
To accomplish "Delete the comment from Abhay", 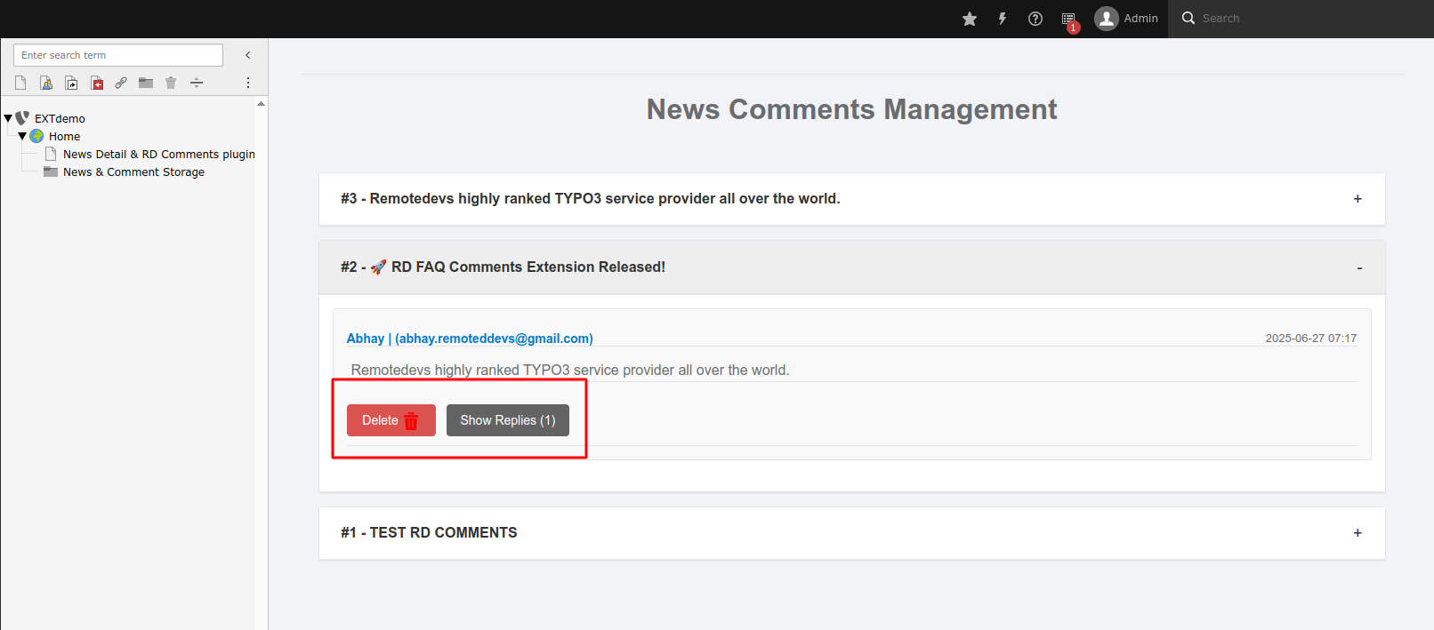I will (x=391, y=420).
